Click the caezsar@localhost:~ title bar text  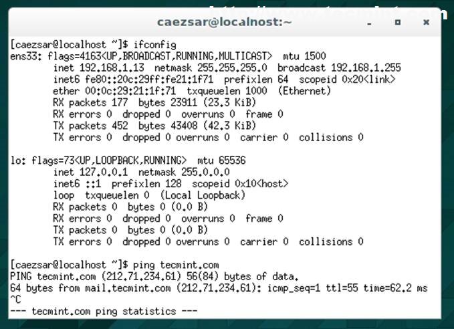pos(225,22)
